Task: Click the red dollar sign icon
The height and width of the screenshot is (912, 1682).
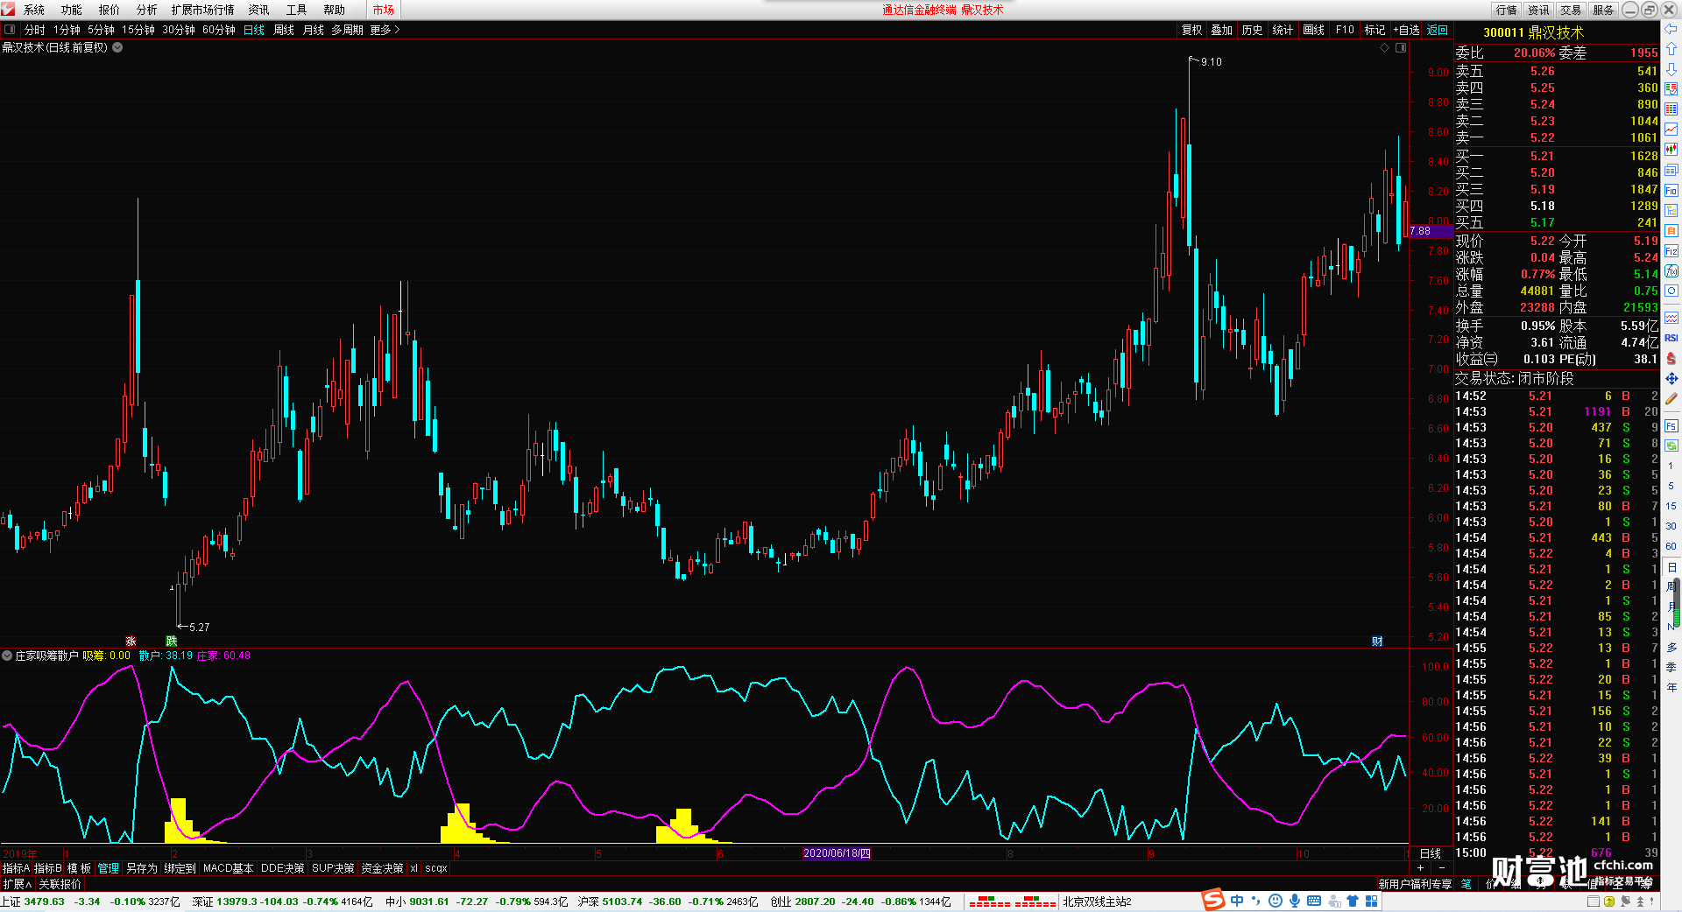Action: (x=1671, y=358)
